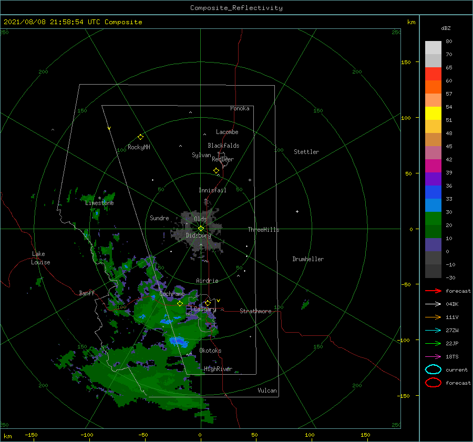The width and height of the screenshot is (473, 442).
Task: Click the RockyMH label
Action: click(139, 147)
